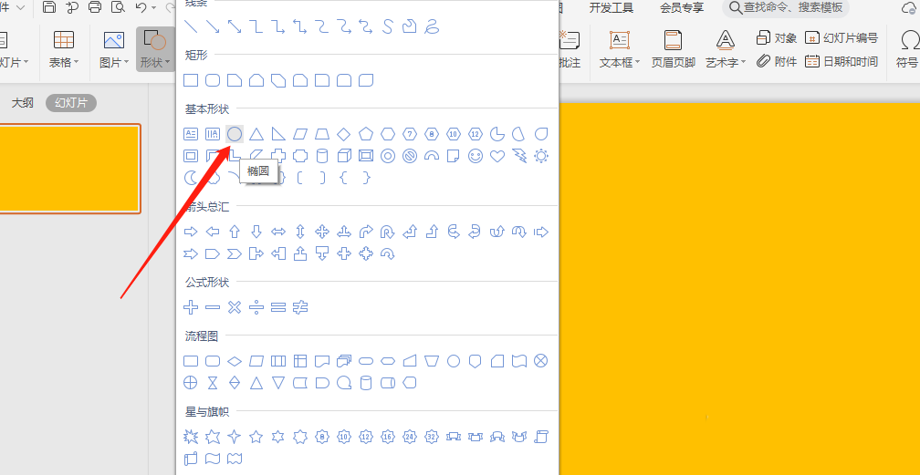920x475 pixels.
Task: Collapse the 形状 shapes dropdown
Action: (x=156, y=62)
